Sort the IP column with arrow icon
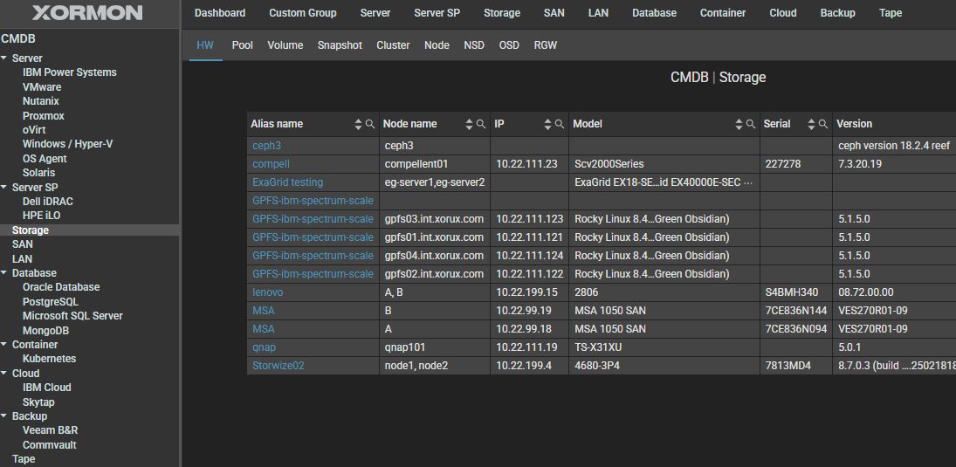956x467 pixels. [x=547, y=125]
